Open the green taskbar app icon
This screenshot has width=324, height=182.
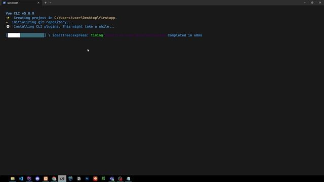point(103,178)
